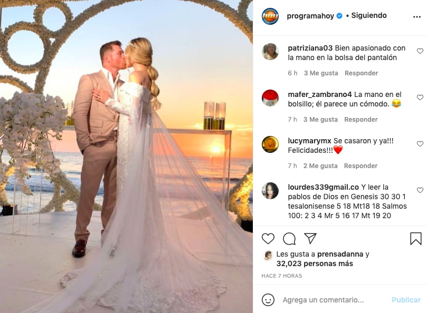This screenshot has height=313, width=427.
Task: Reply to lucymarymx's comment
Action: [x=360, y=166]
